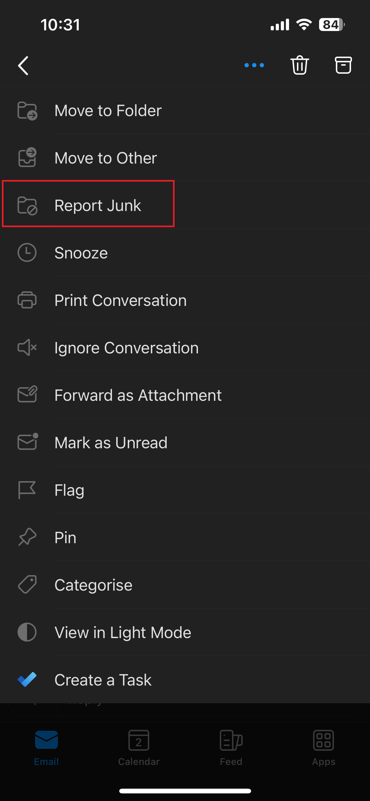Viewport: 370px width, 801px height.
Task: Choose Mark as Unread
Action: click(x=111, y=443)
